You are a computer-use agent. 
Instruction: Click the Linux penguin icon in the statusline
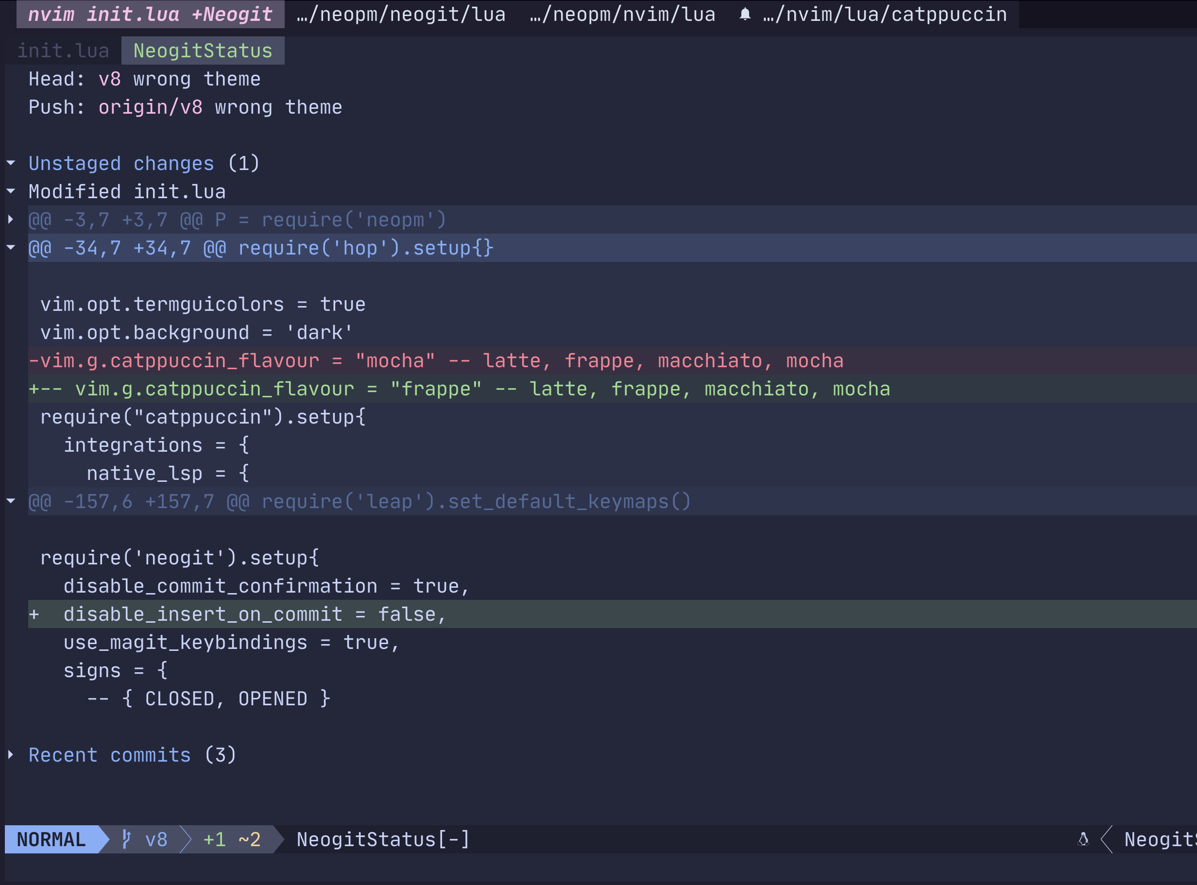(1084, 839)
